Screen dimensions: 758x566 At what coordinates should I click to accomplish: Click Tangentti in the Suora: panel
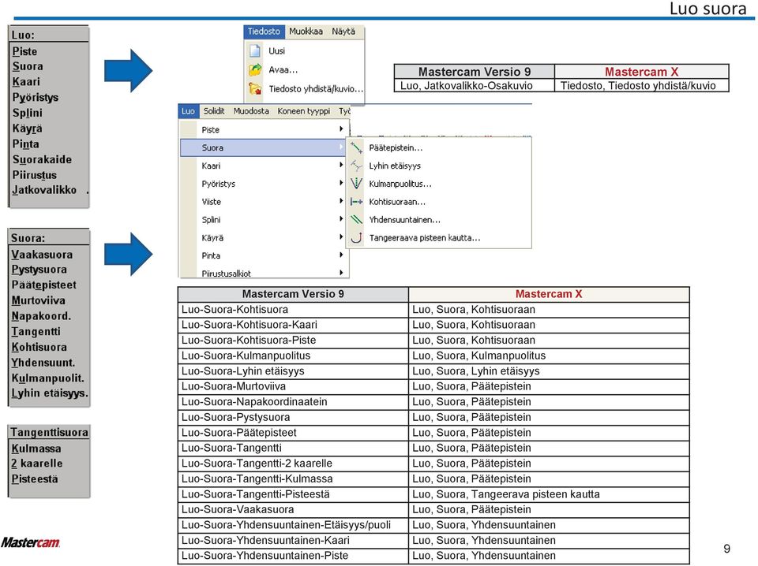[36, 332]
